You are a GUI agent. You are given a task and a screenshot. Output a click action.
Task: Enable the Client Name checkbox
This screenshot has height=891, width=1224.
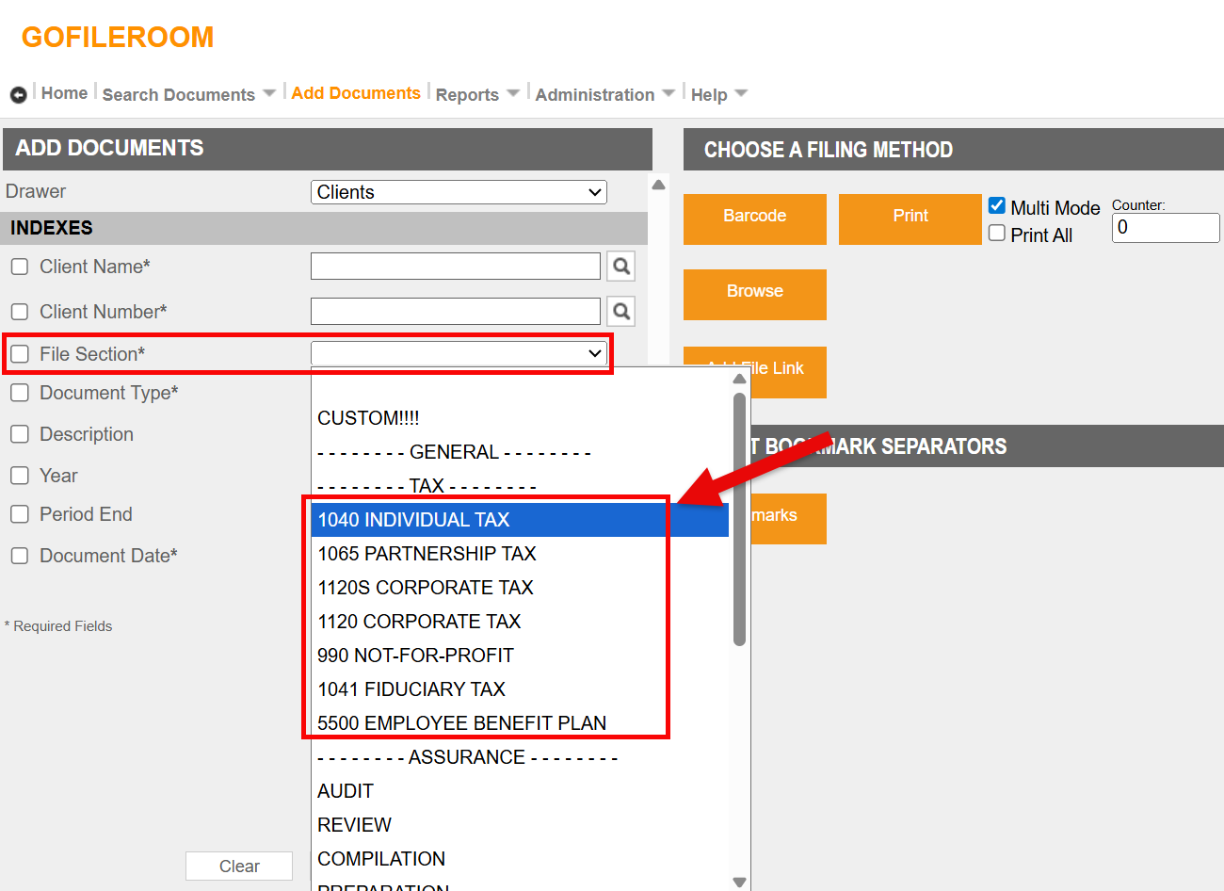click(x=20, y=267)
